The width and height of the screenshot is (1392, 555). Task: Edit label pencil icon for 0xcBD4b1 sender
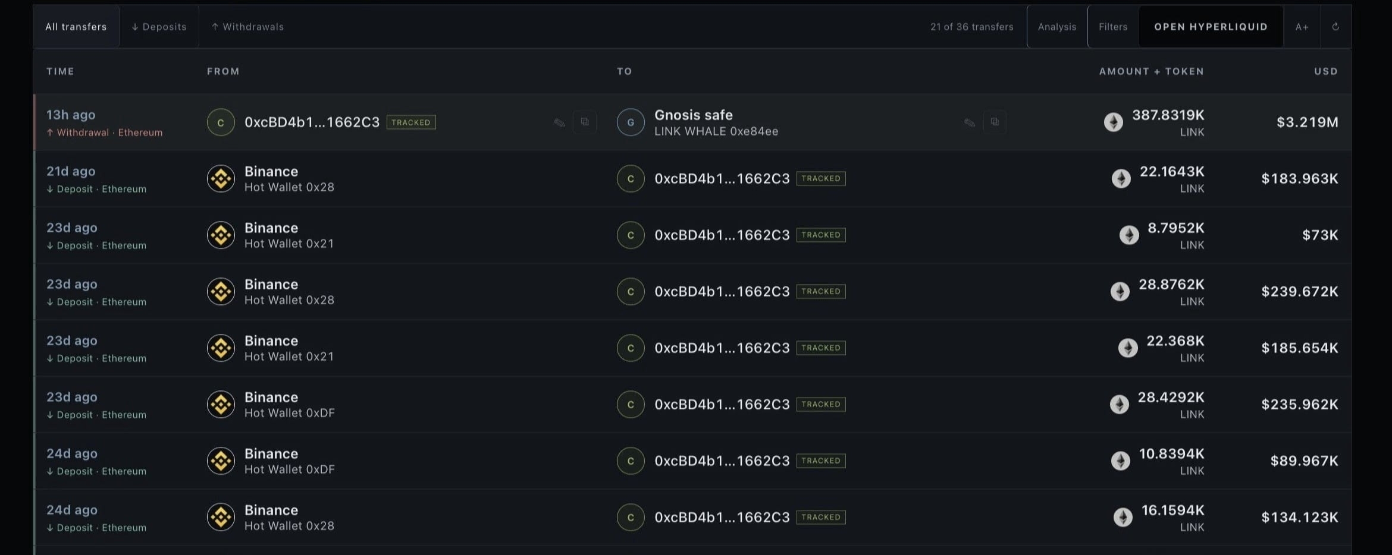559,122
